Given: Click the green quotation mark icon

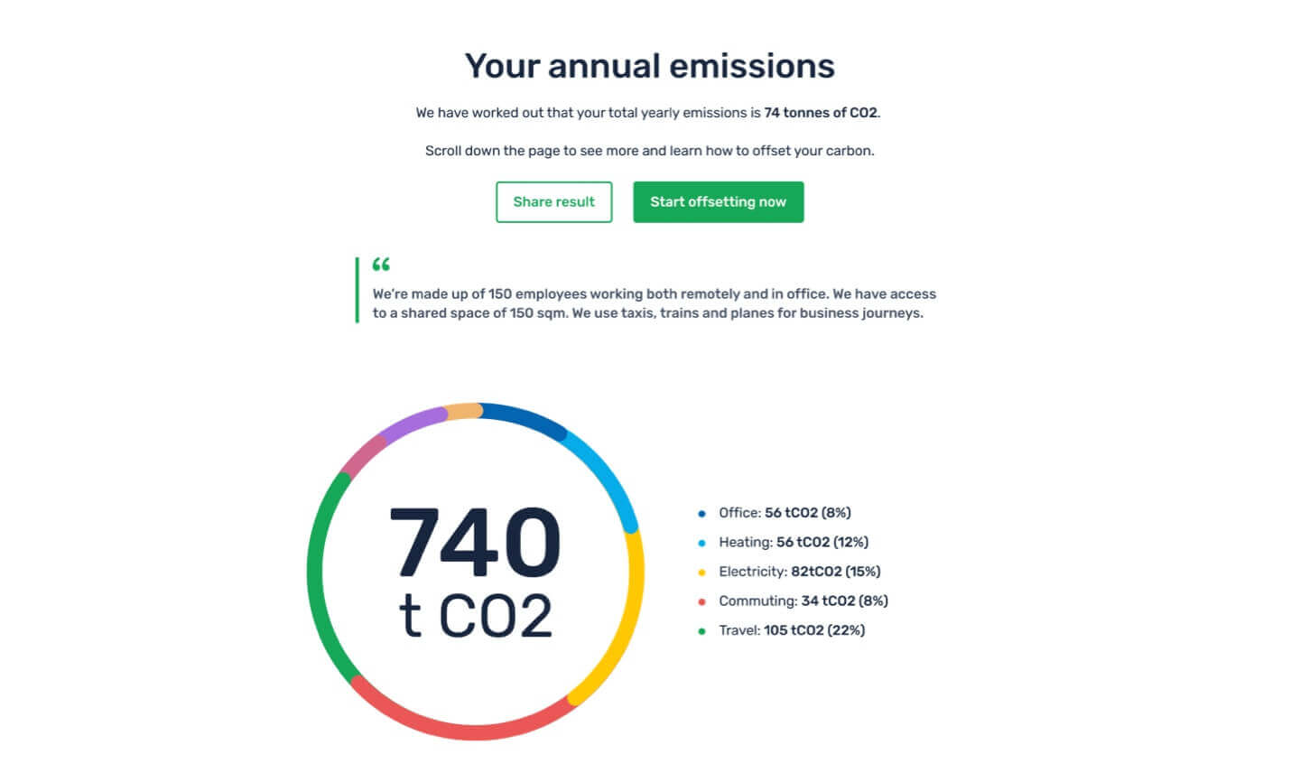Looking at the screenshot, I should point(381,265).
